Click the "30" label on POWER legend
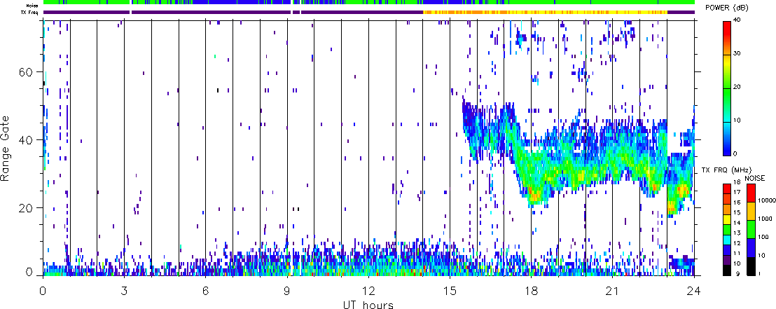Viewport: 776px width, 309px height. 738,55
